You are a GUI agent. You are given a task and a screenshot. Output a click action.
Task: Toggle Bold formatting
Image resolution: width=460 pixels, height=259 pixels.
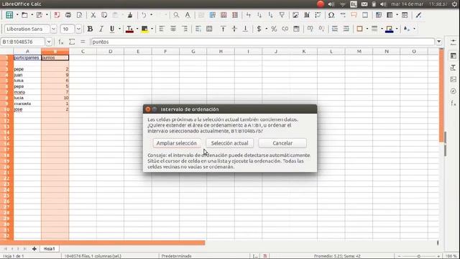click(x=90, y=29)
